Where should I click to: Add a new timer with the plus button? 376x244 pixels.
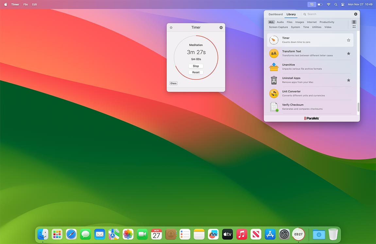coord(221,27)
